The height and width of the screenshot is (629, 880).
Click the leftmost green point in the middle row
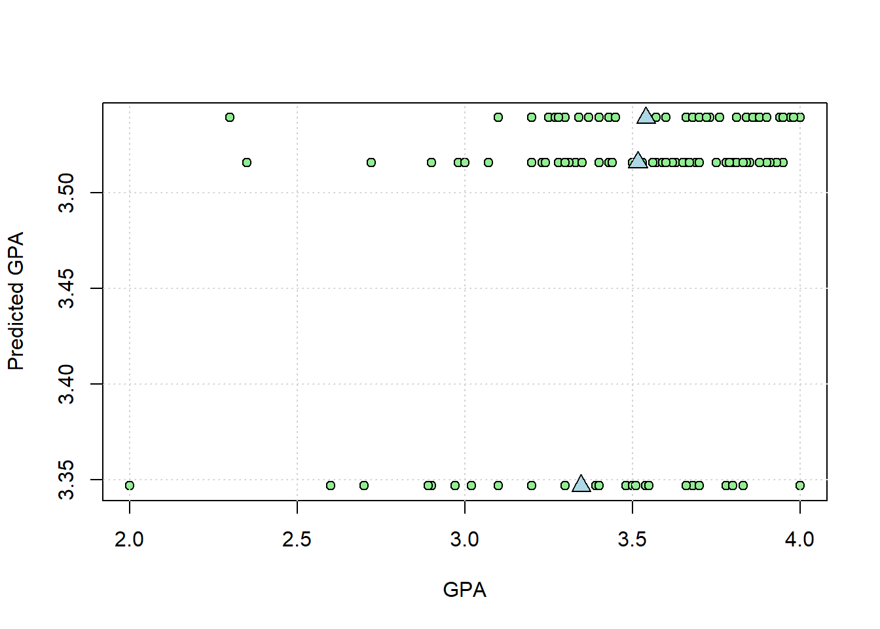coord(247,162)
